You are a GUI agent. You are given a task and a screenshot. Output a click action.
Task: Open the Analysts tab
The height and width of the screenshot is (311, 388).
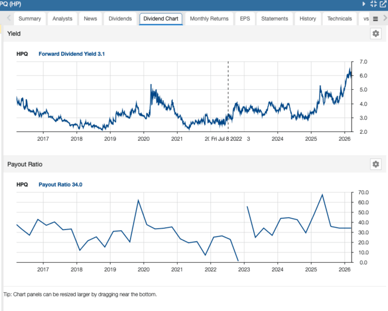62,19
